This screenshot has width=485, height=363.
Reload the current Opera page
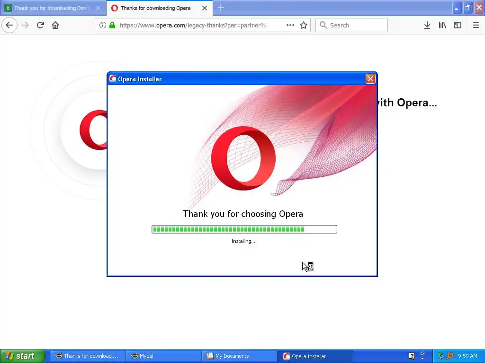pyautogui.click(x=40, y=25)
